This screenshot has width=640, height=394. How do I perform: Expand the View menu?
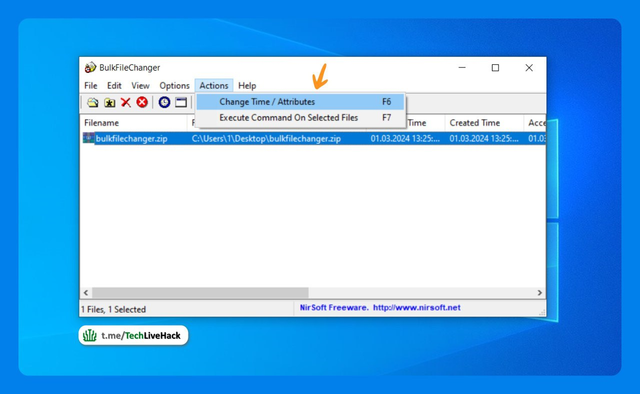pyautogui.click(x=140, y=85)
